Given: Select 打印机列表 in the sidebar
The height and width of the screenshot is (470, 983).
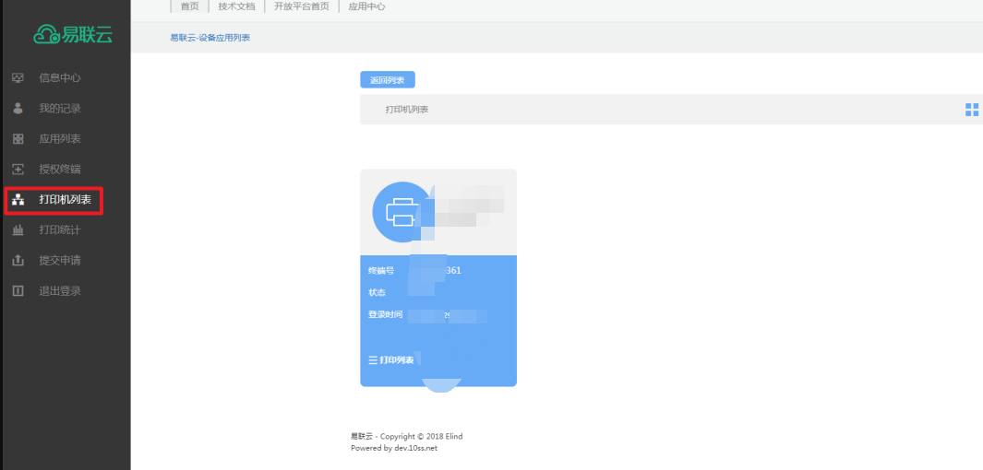Looking at the screenshot, I should 66,200.
